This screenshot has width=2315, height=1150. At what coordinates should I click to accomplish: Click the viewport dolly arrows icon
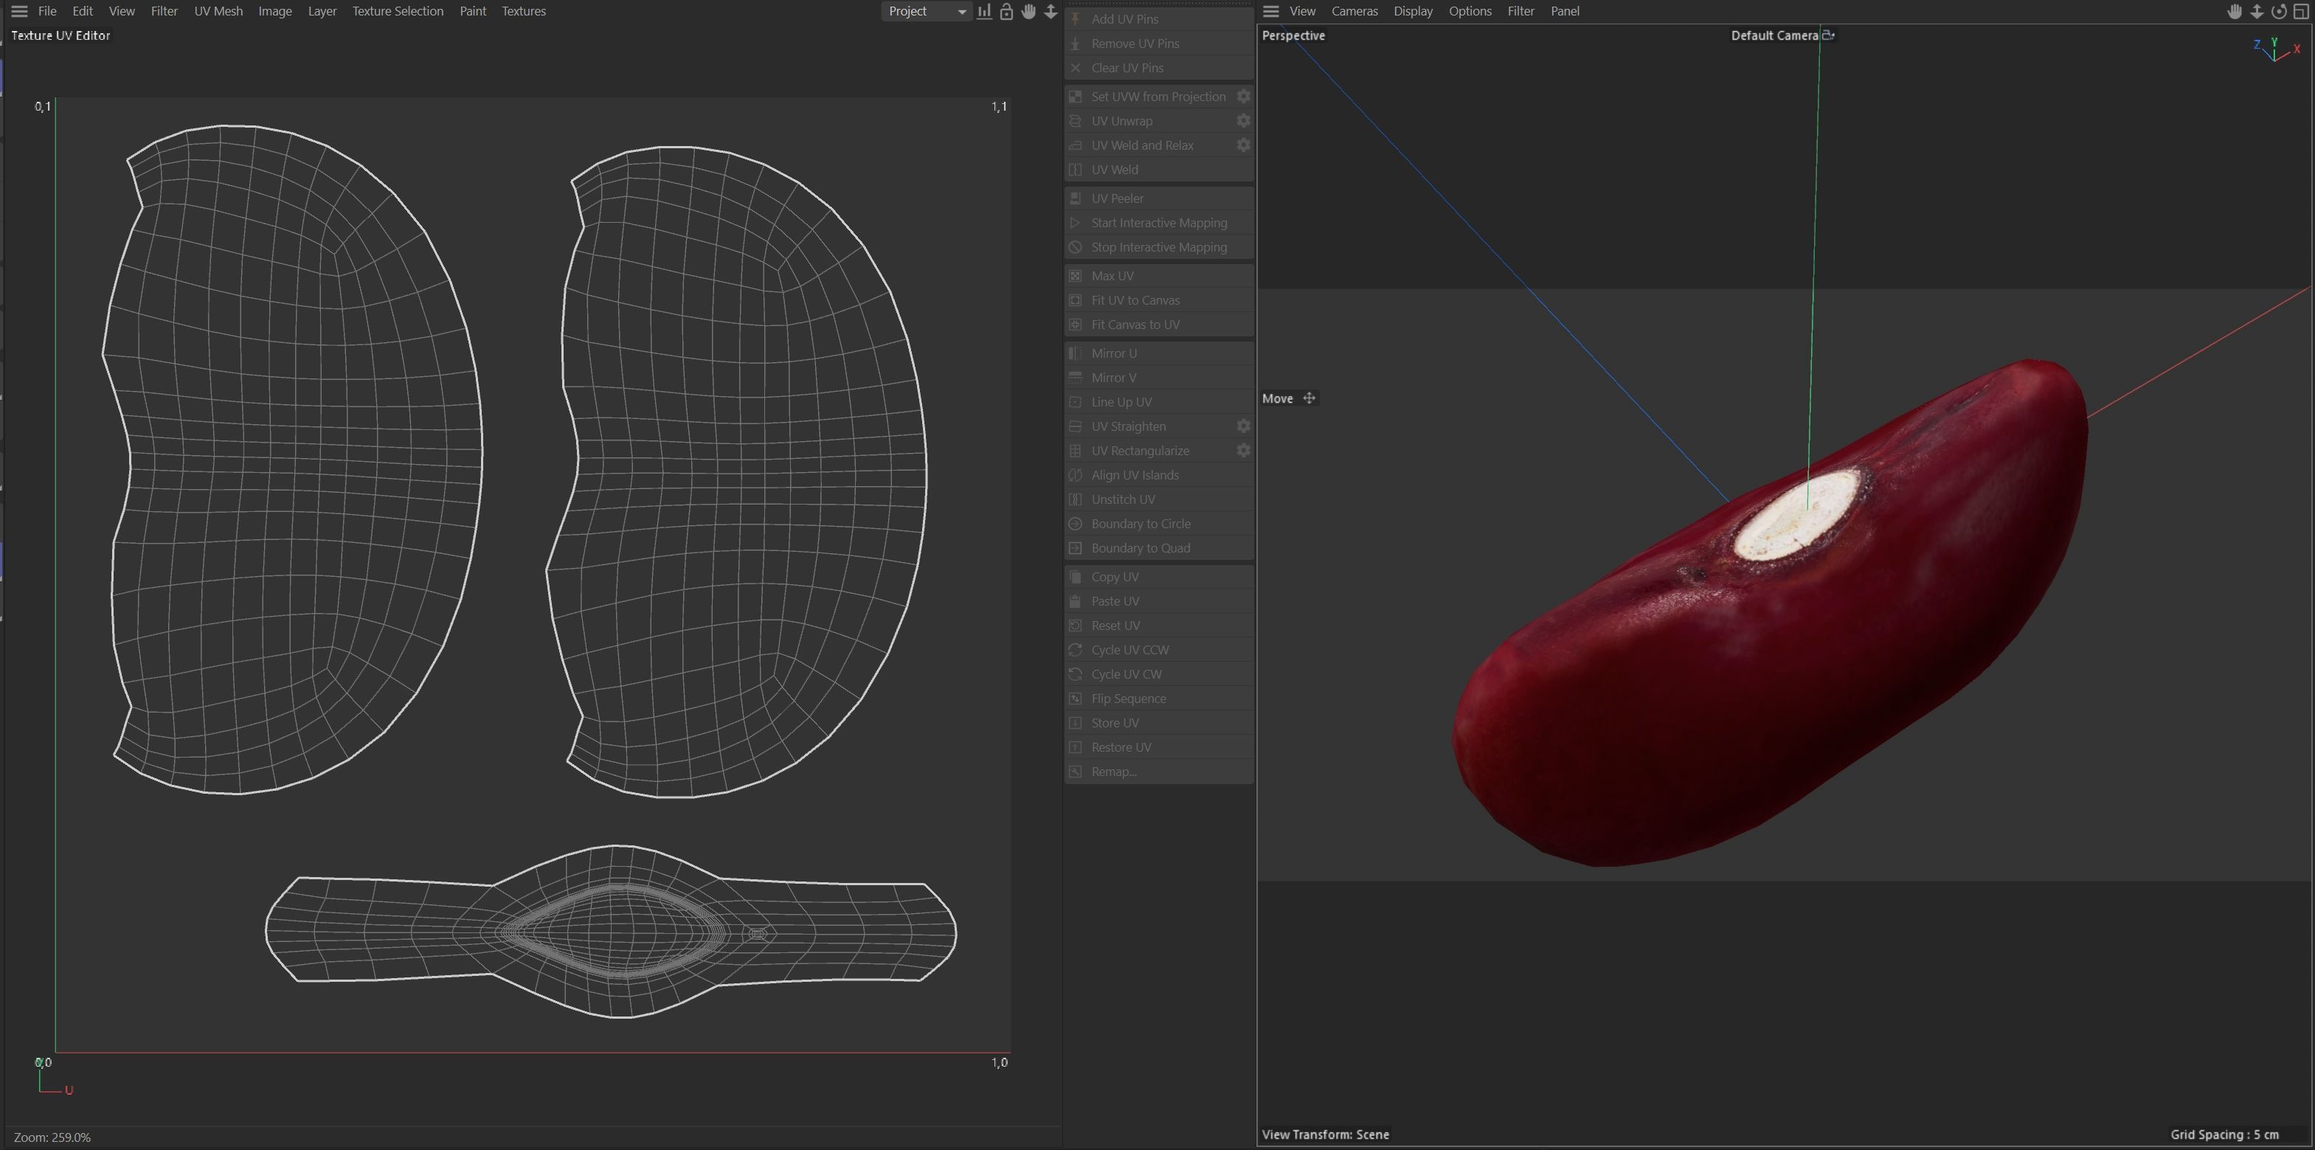coord(2257,12)
